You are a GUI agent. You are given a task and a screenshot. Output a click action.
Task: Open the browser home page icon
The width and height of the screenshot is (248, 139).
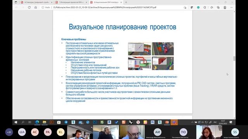click(36, 7)
